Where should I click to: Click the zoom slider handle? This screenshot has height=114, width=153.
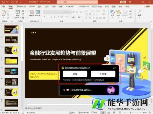pyautogui.click(x=130, y=113)
